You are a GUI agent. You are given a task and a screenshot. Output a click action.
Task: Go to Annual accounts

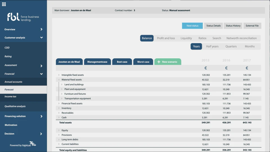[x=23, y=82]
